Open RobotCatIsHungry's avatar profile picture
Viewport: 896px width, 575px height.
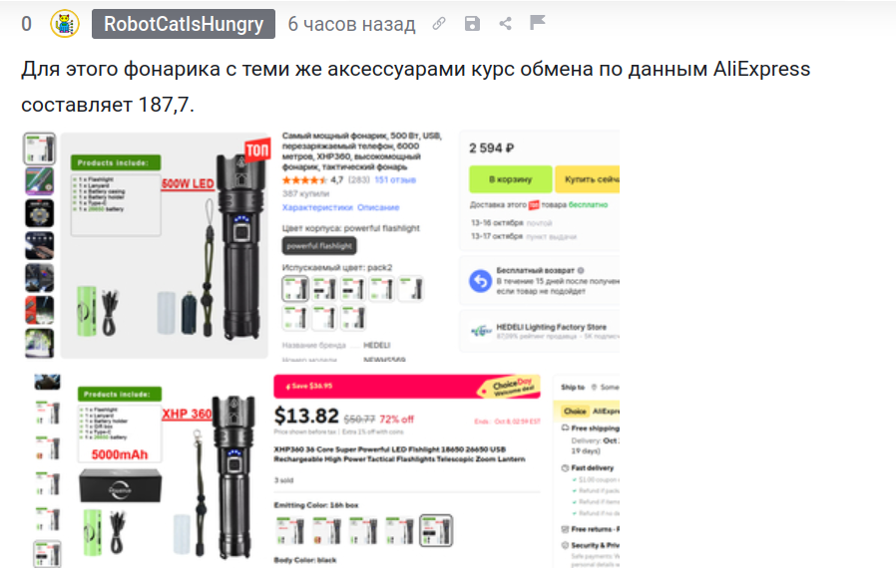point(65,24)
